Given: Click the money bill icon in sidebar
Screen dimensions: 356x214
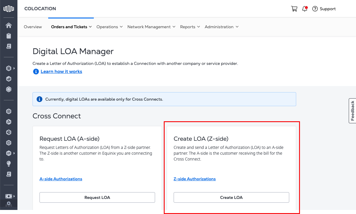Looking at the screenshot, I should coord(9,196).
